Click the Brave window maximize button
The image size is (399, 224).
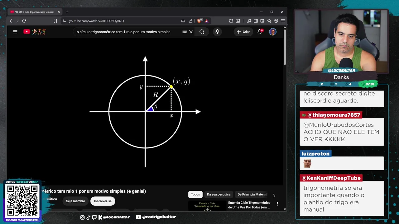272,12
